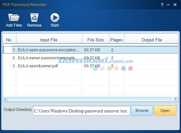Click the Start text label
181x133 pixels.
[x=55, y=25]
